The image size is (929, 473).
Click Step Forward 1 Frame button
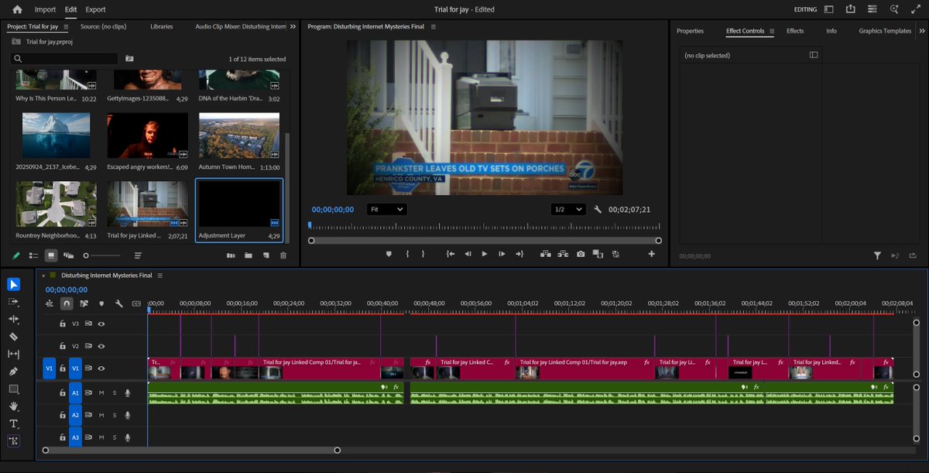502,254
